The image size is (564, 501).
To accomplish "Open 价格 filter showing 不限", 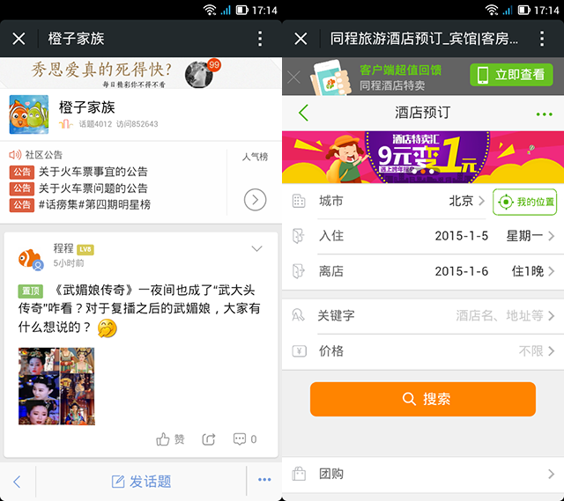I will (x=423, y=350).
